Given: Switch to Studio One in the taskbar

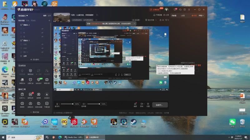Looking at the screenshot, I should click(74, 137).
